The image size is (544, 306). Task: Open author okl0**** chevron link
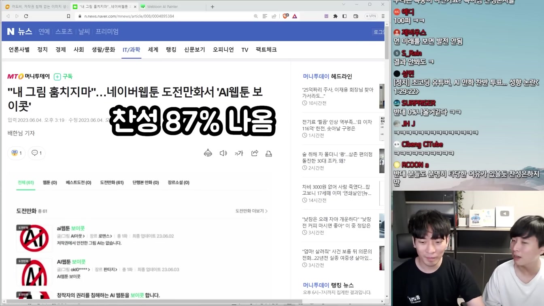tap(80, 270)
